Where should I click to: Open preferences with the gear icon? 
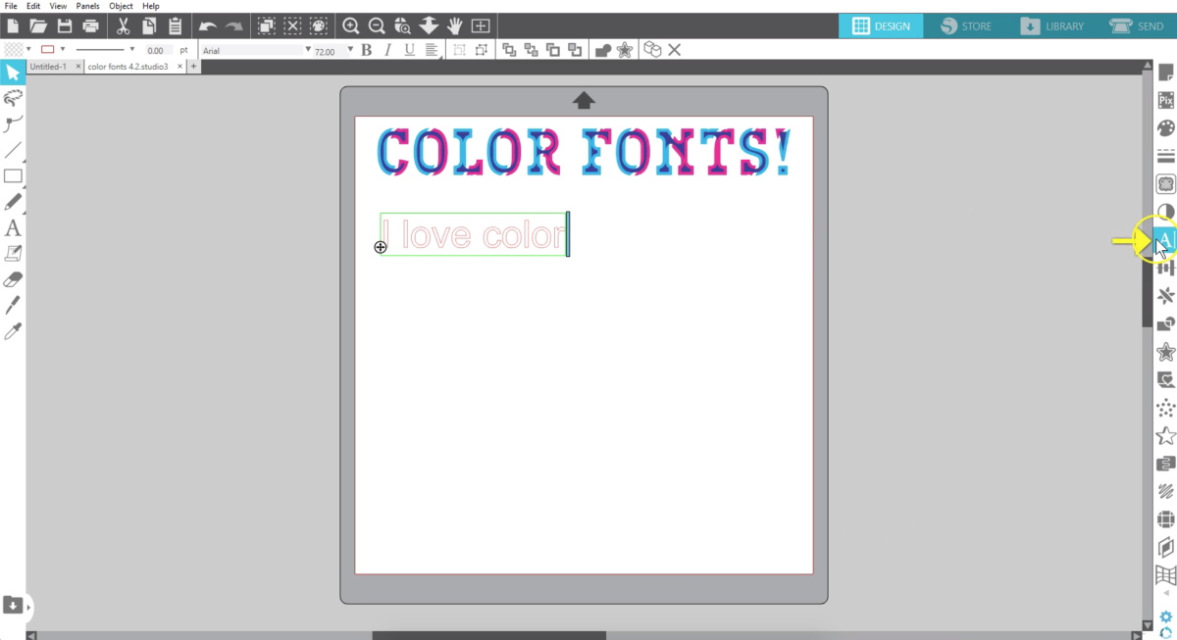tap(1165, 616)
